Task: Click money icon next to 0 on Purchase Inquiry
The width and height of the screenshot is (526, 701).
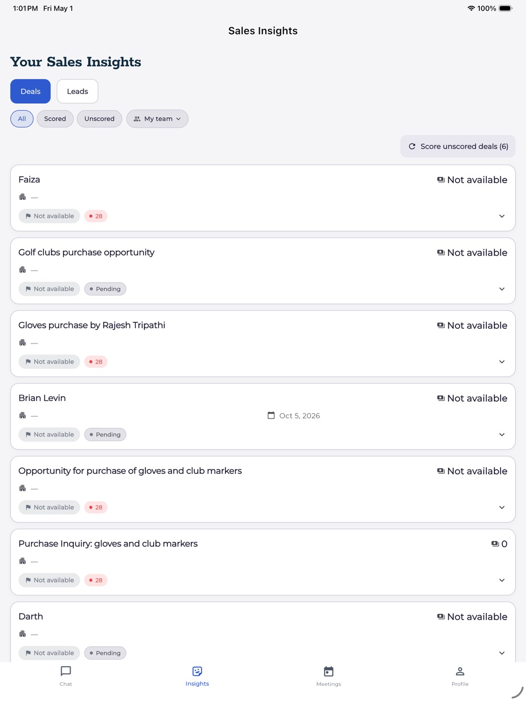Action: [495, 544]
